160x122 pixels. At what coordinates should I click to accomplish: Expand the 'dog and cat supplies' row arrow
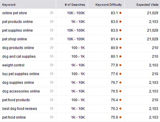click(52, 56)
